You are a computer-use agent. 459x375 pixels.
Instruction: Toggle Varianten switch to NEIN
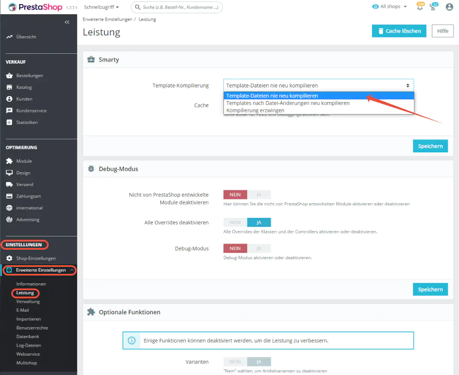point(235,362)
